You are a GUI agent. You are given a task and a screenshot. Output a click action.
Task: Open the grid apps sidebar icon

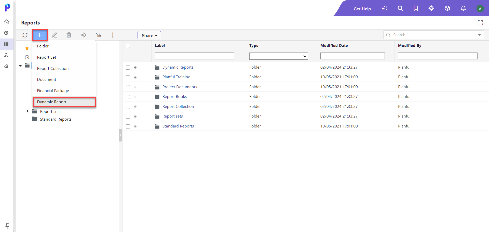pos(6,44)
